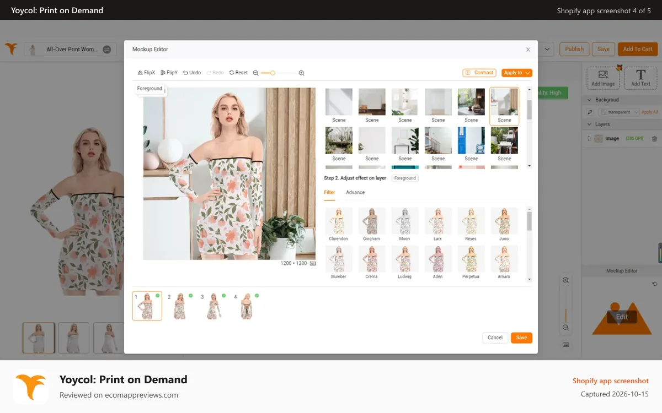
Task: Apply the Clarendon filter
Action: click(338, 224)
